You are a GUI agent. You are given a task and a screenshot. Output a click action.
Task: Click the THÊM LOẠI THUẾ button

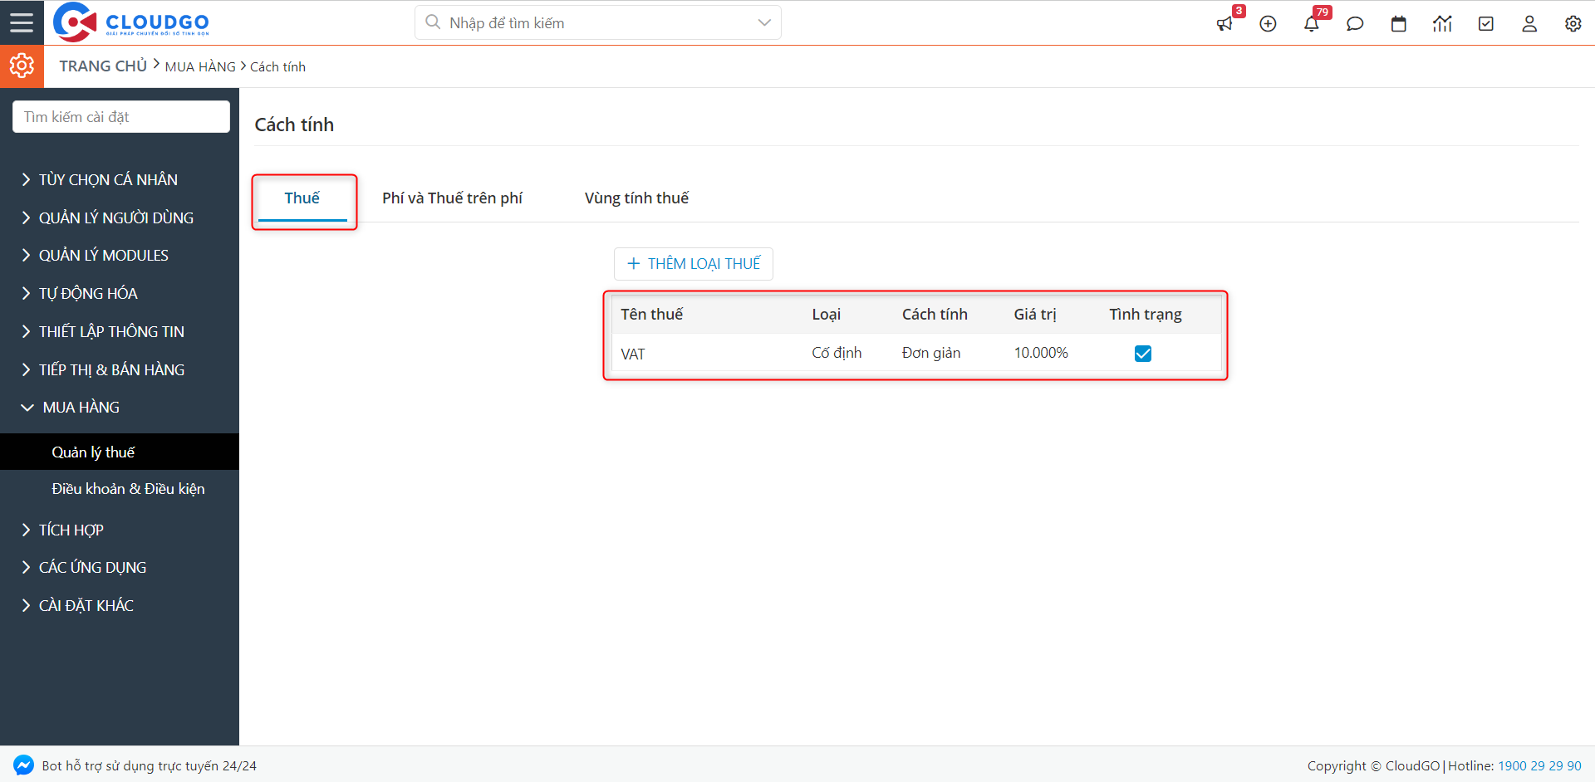coord(694,264)
